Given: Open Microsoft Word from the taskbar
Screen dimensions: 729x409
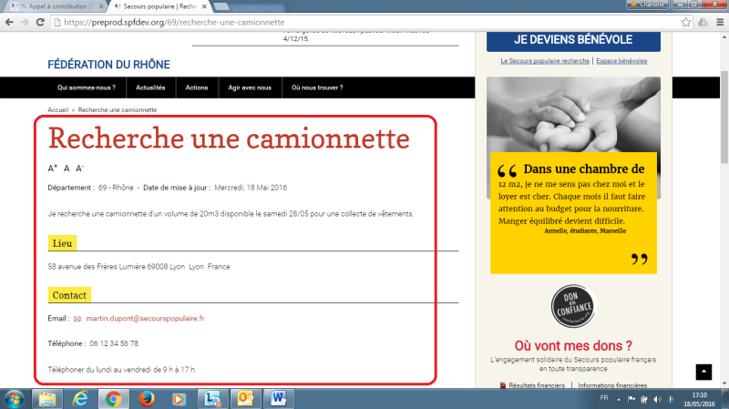Looking at the screenshot, I should (279, 398).
